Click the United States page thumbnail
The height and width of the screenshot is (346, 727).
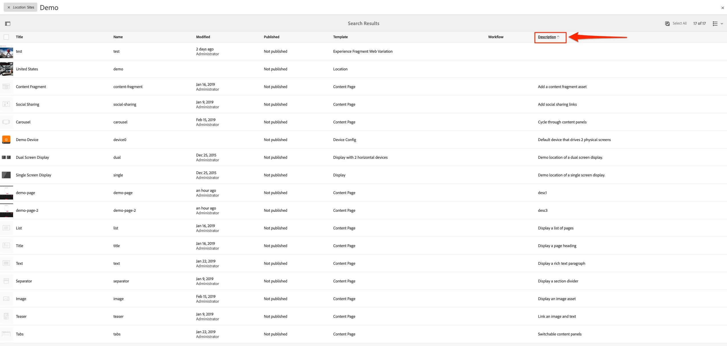click(6, 69)
